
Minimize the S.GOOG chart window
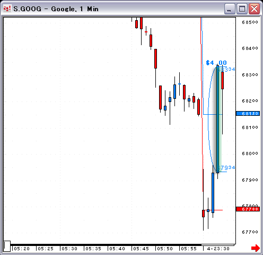point(230,9)
